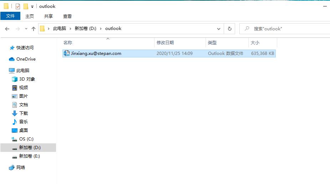Expand chevron after 新加卷 (D:) in breadcrumb

coord(101,29)
